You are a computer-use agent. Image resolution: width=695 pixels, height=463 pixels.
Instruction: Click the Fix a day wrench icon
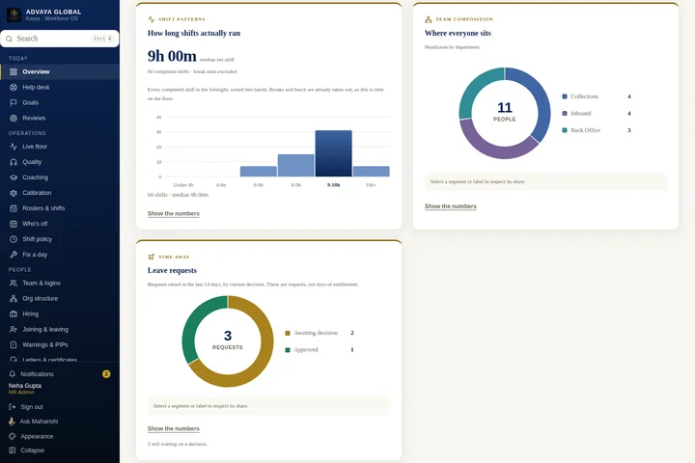(14, 255)
